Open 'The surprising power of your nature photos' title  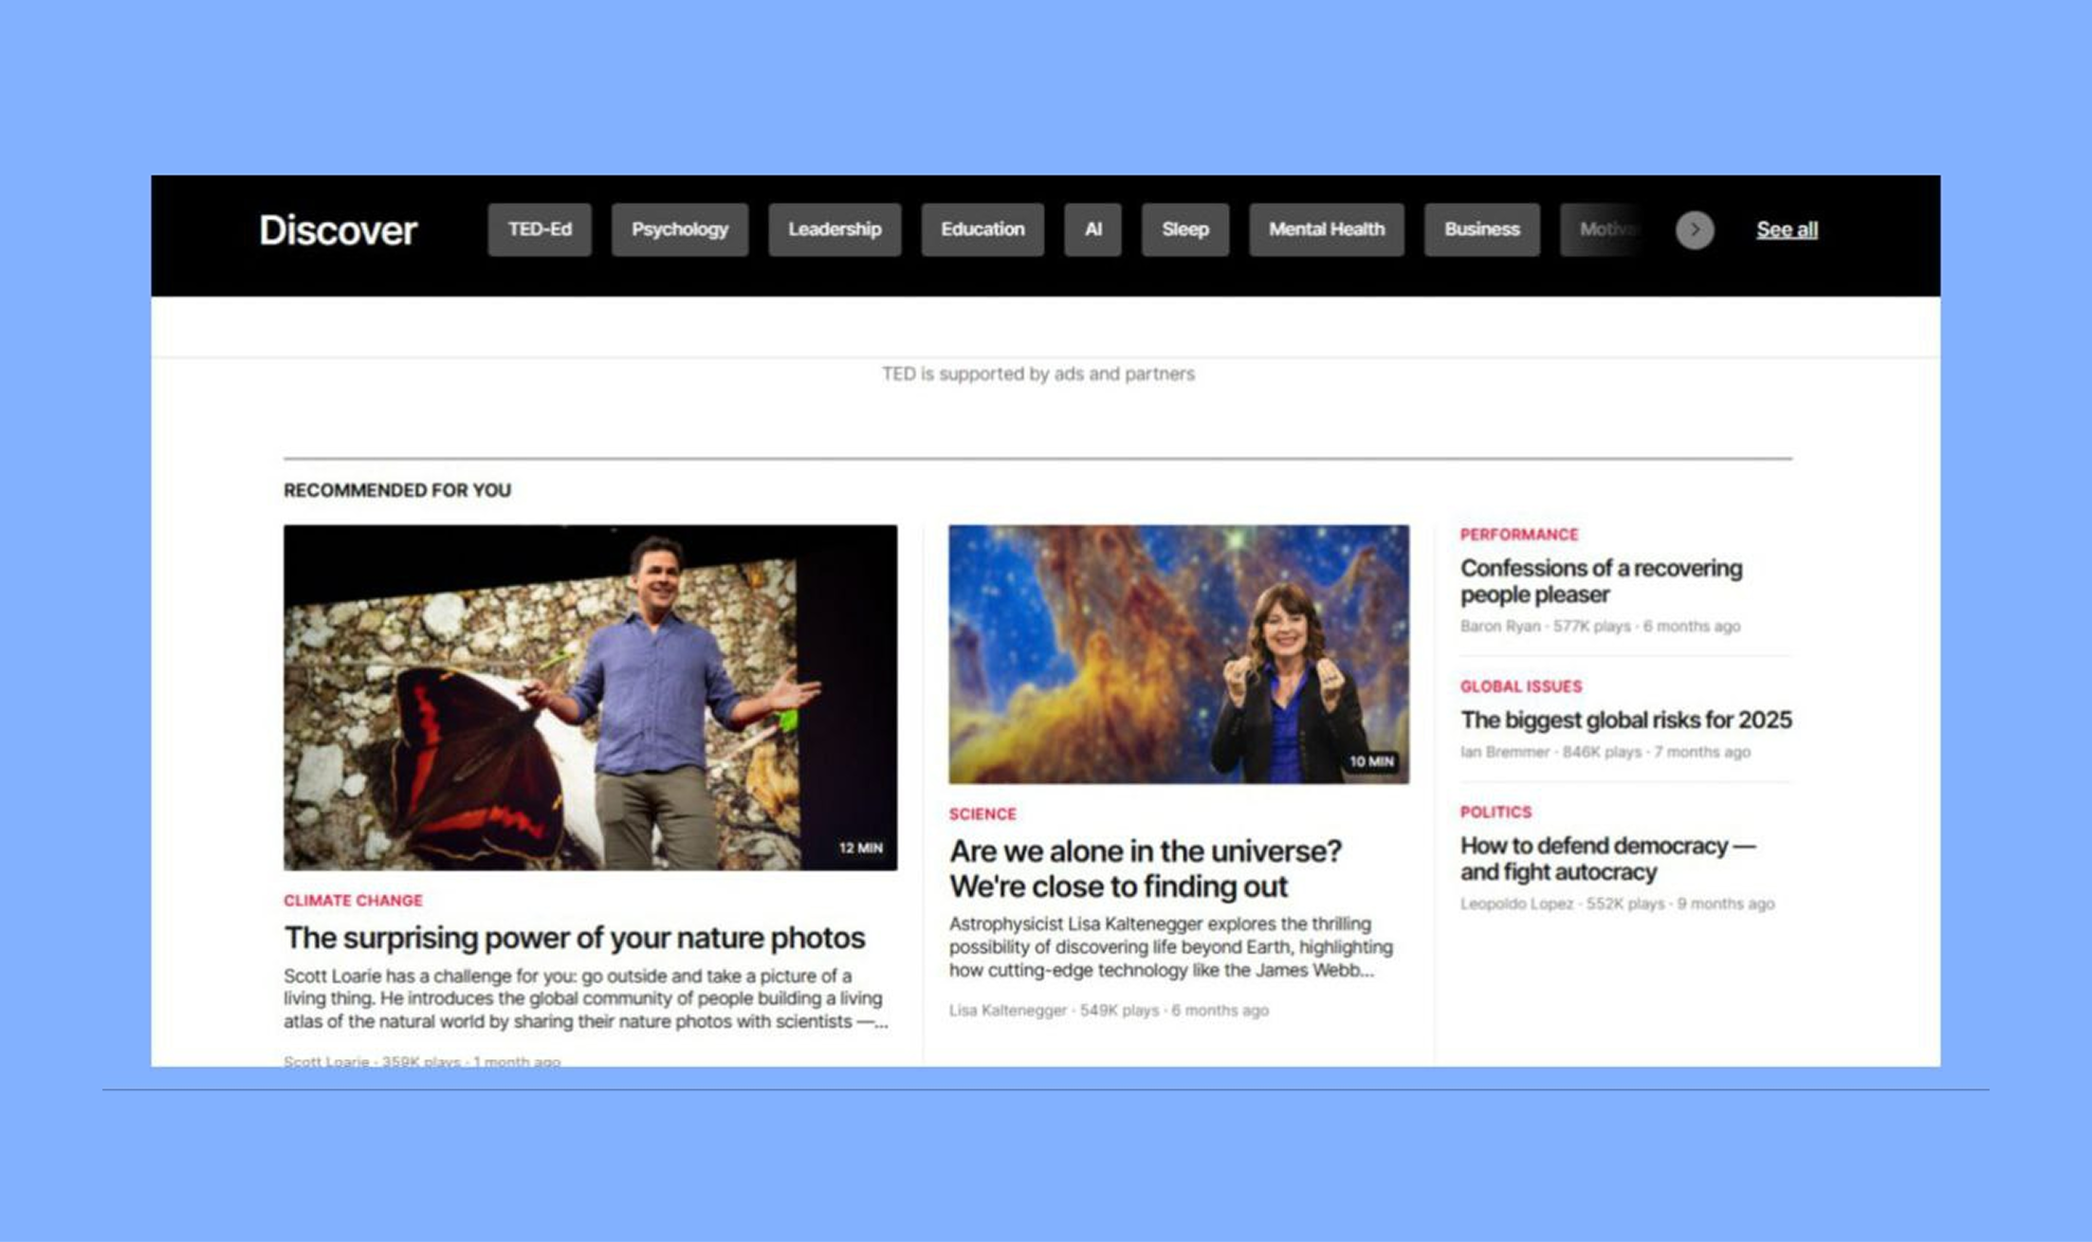tap(574, 938)
